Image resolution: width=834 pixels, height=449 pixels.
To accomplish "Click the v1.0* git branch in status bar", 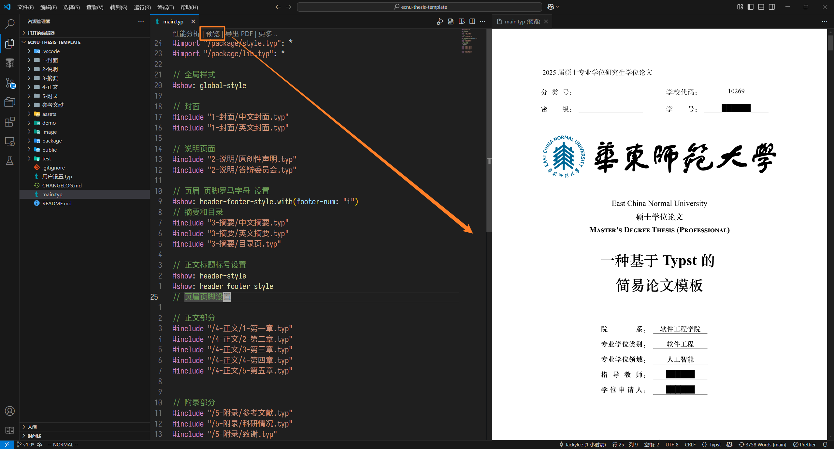I will coord(25,444).
